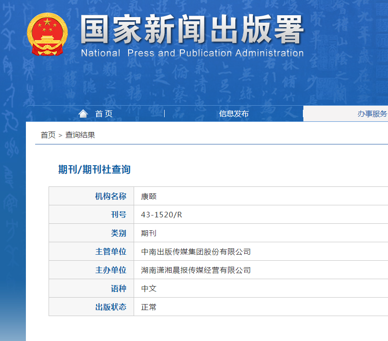Click the 国家新闻出版署 site title
Viewport: 388px width, 341px height.
coord(192,30)
